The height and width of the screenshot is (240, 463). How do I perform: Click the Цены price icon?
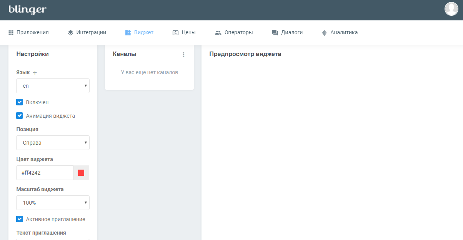pos(175,33)
